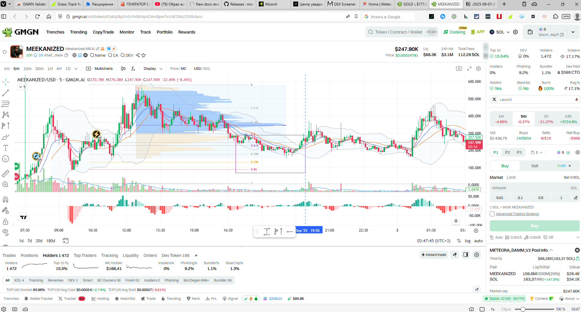Open the Portfolio page
Screen dimensions: 581x312
[x=164, y=32]
